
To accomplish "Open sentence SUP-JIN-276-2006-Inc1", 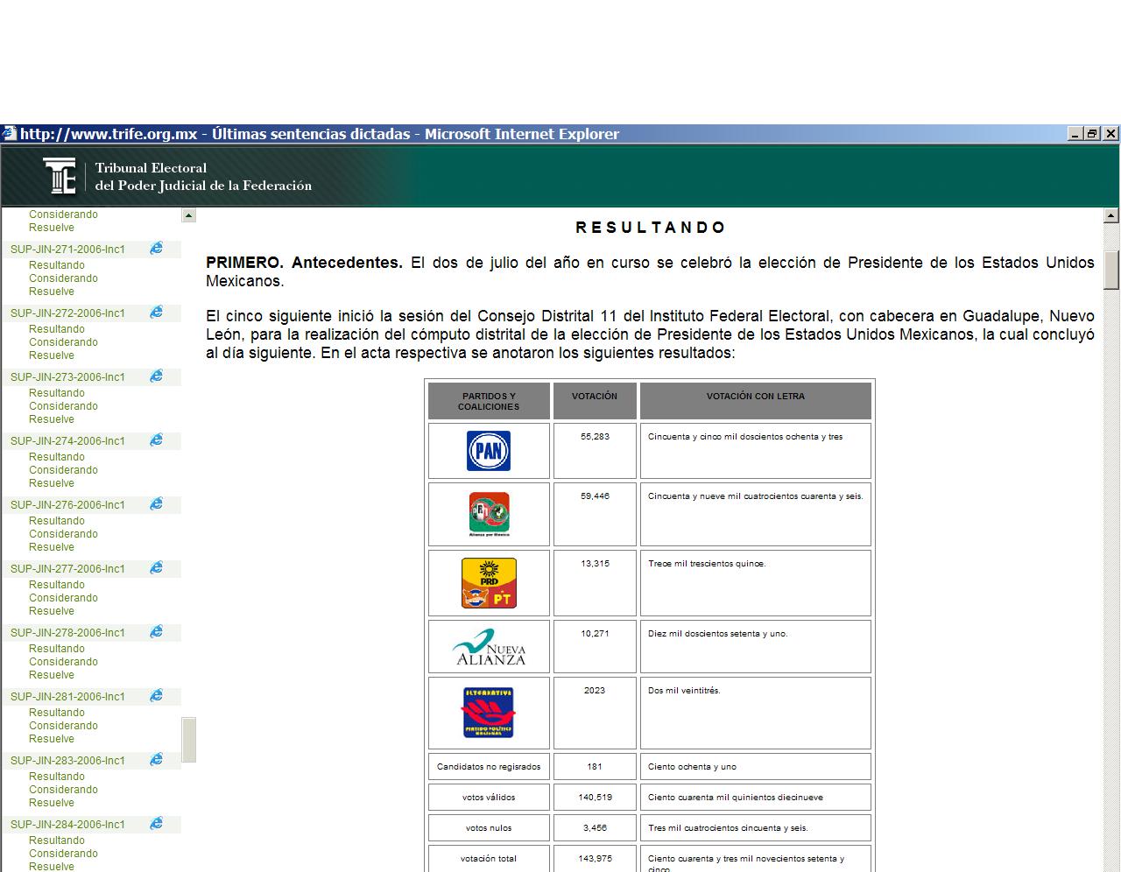I will [x=67, y=505].
